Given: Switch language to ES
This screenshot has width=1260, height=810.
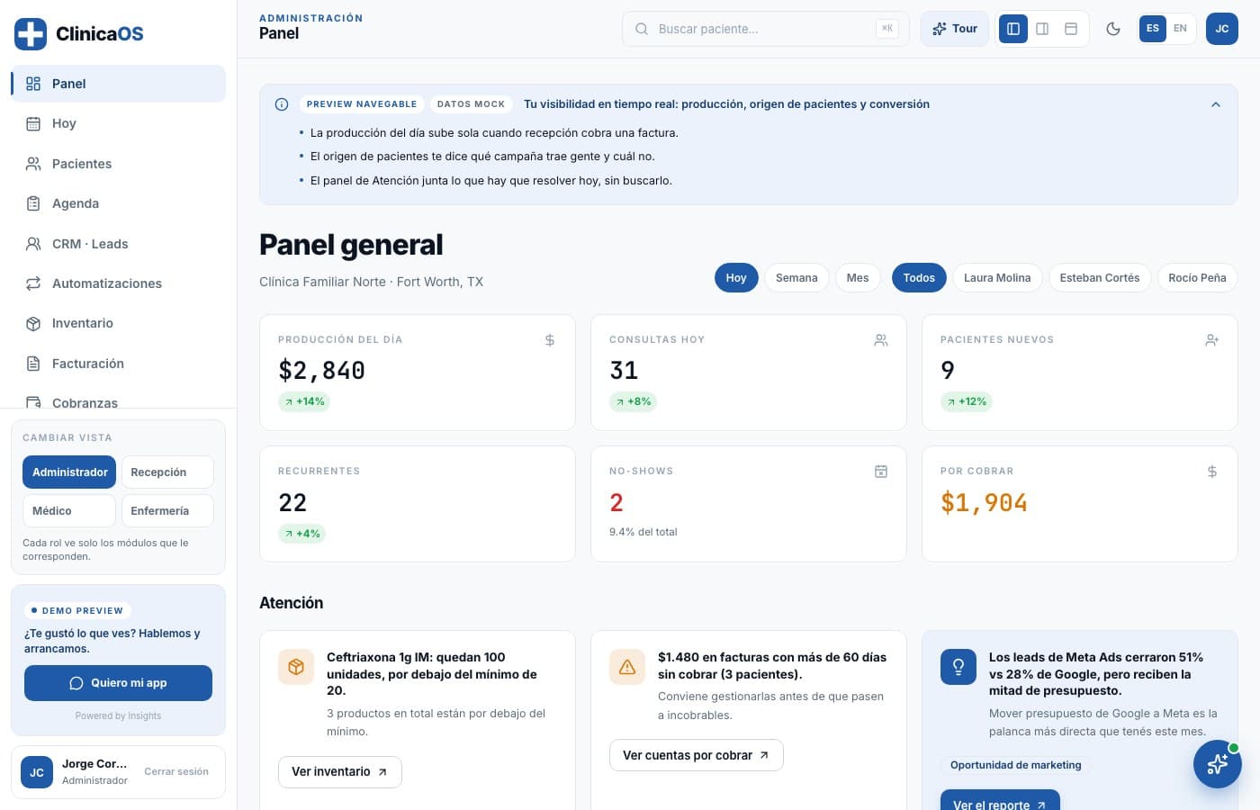Looking at the screenshot, I should tap(1153, 29).
